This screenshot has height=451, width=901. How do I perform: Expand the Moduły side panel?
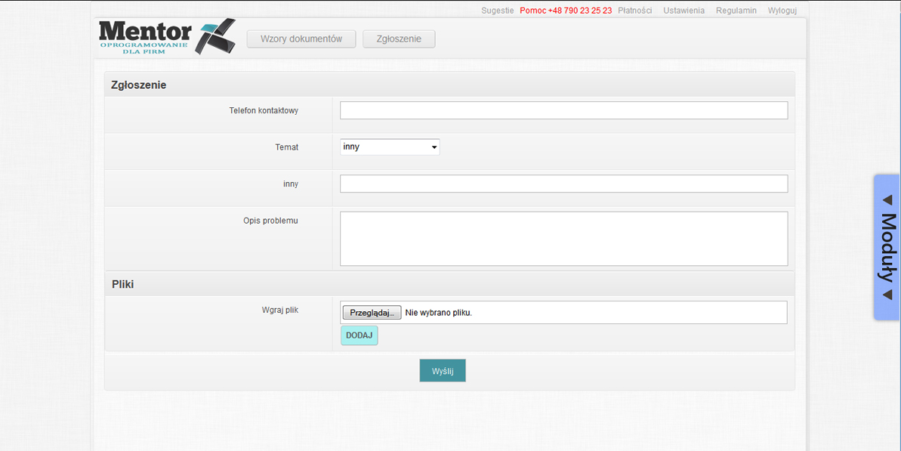887,247
